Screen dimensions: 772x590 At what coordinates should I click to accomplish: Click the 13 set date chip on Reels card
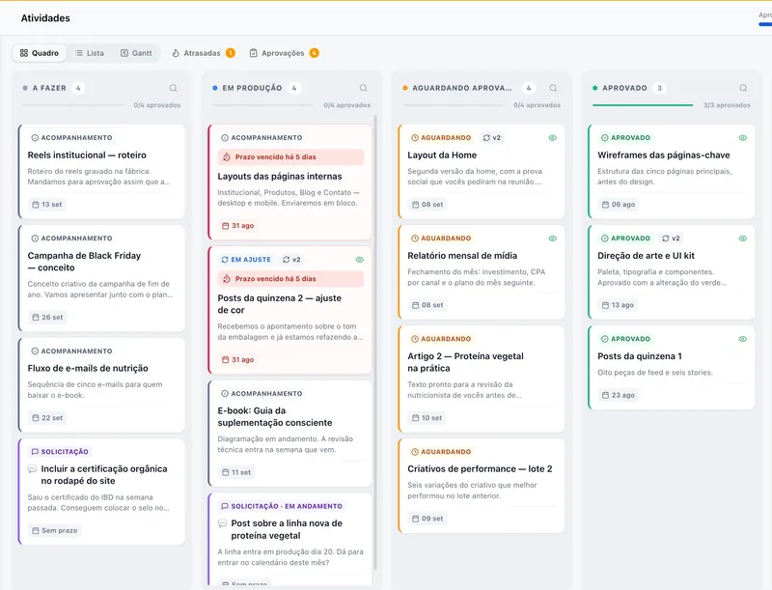pos(46,205)
